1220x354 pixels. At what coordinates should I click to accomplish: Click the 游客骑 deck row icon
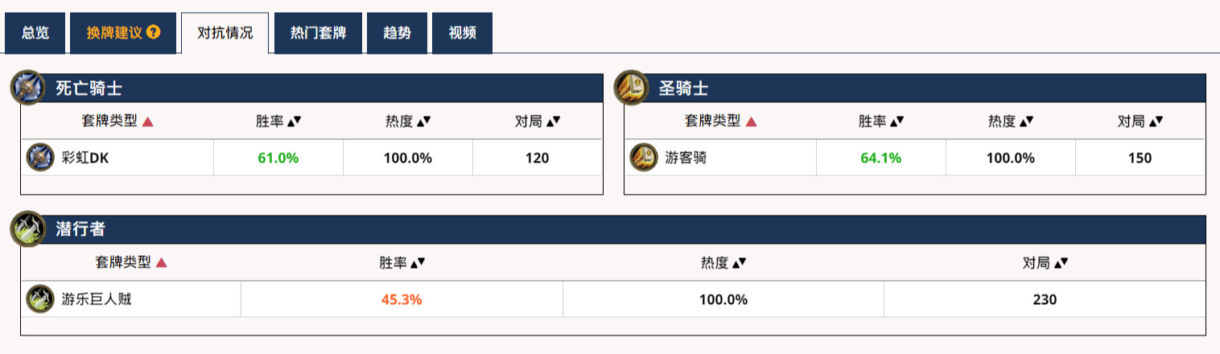(x=644, y=158)
